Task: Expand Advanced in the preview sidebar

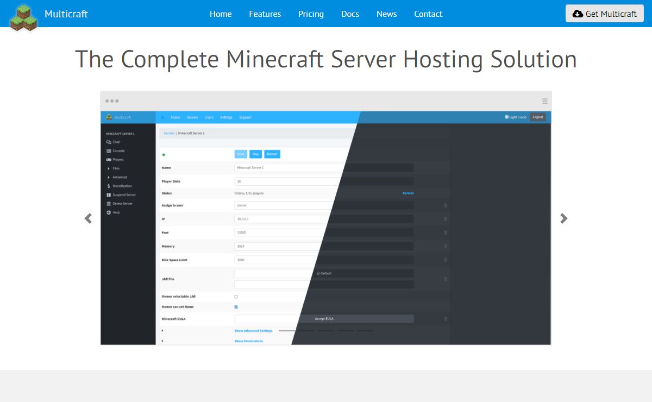Action: click(117, 177)
